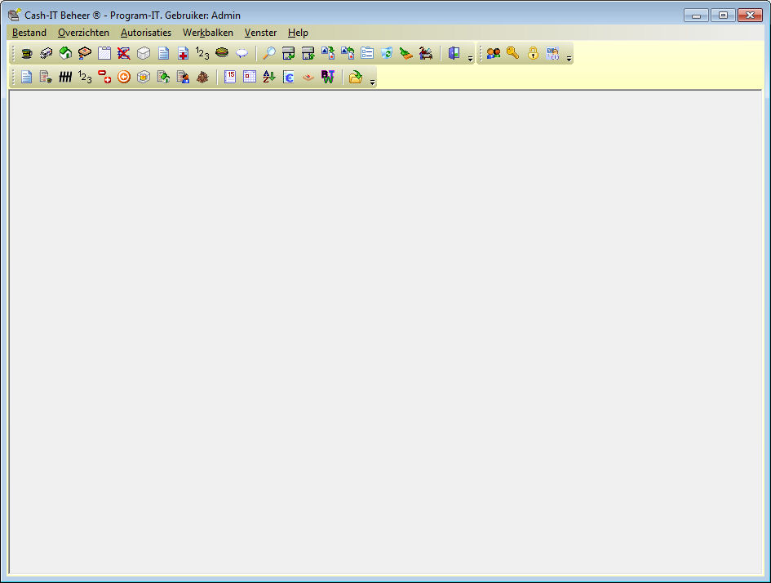This screenshot has height=583, width=771.
Task: Click the 123 numbering icon in top toolbar
Action: pyautogui.click(x=202, y=53)
